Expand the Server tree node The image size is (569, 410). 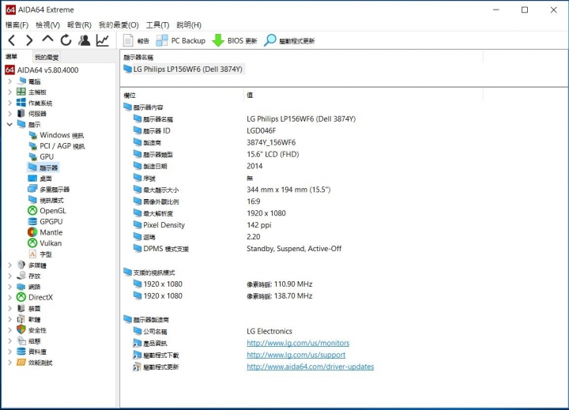point(9,114)
